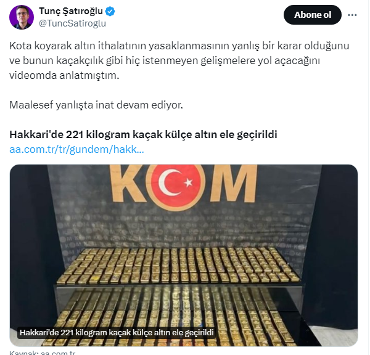Click the first paragraph starting 'Kota koyarak'
370x355 pixels.
tap(179, 60)
